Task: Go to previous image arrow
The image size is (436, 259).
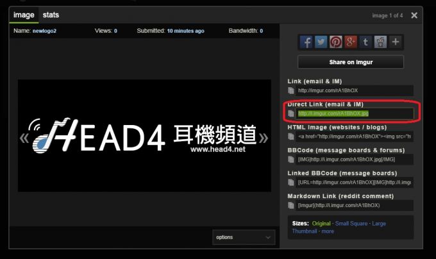Action: [24, 138]
